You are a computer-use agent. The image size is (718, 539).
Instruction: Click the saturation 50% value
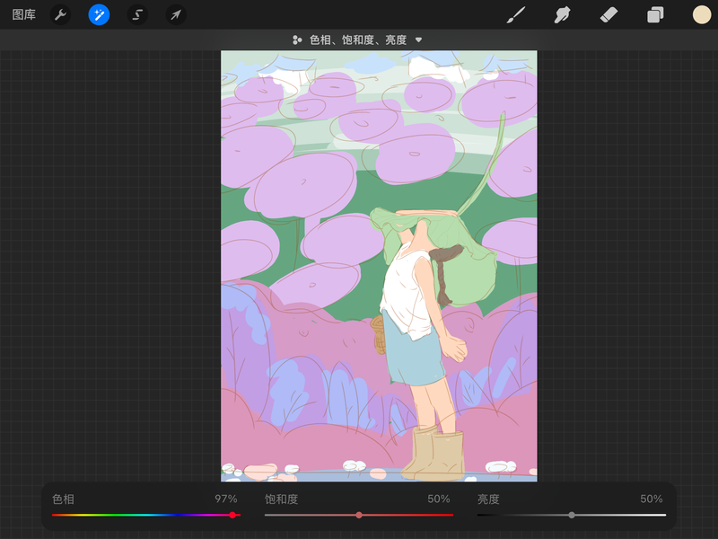coord(439,499)
